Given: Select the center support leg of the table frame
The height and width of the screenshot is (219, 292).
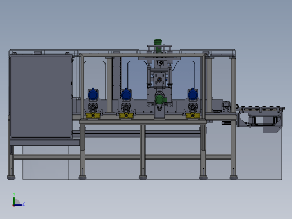Looking at the screenshot, I should (x=143, y=152).
